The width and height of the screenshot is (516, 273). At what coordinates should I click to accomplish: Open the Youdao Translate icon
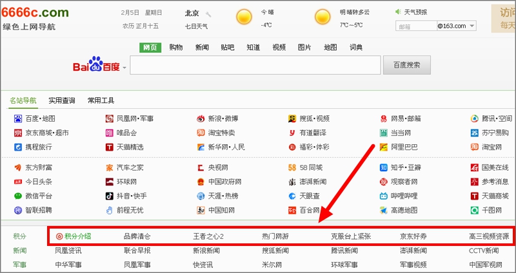(292, 133)
